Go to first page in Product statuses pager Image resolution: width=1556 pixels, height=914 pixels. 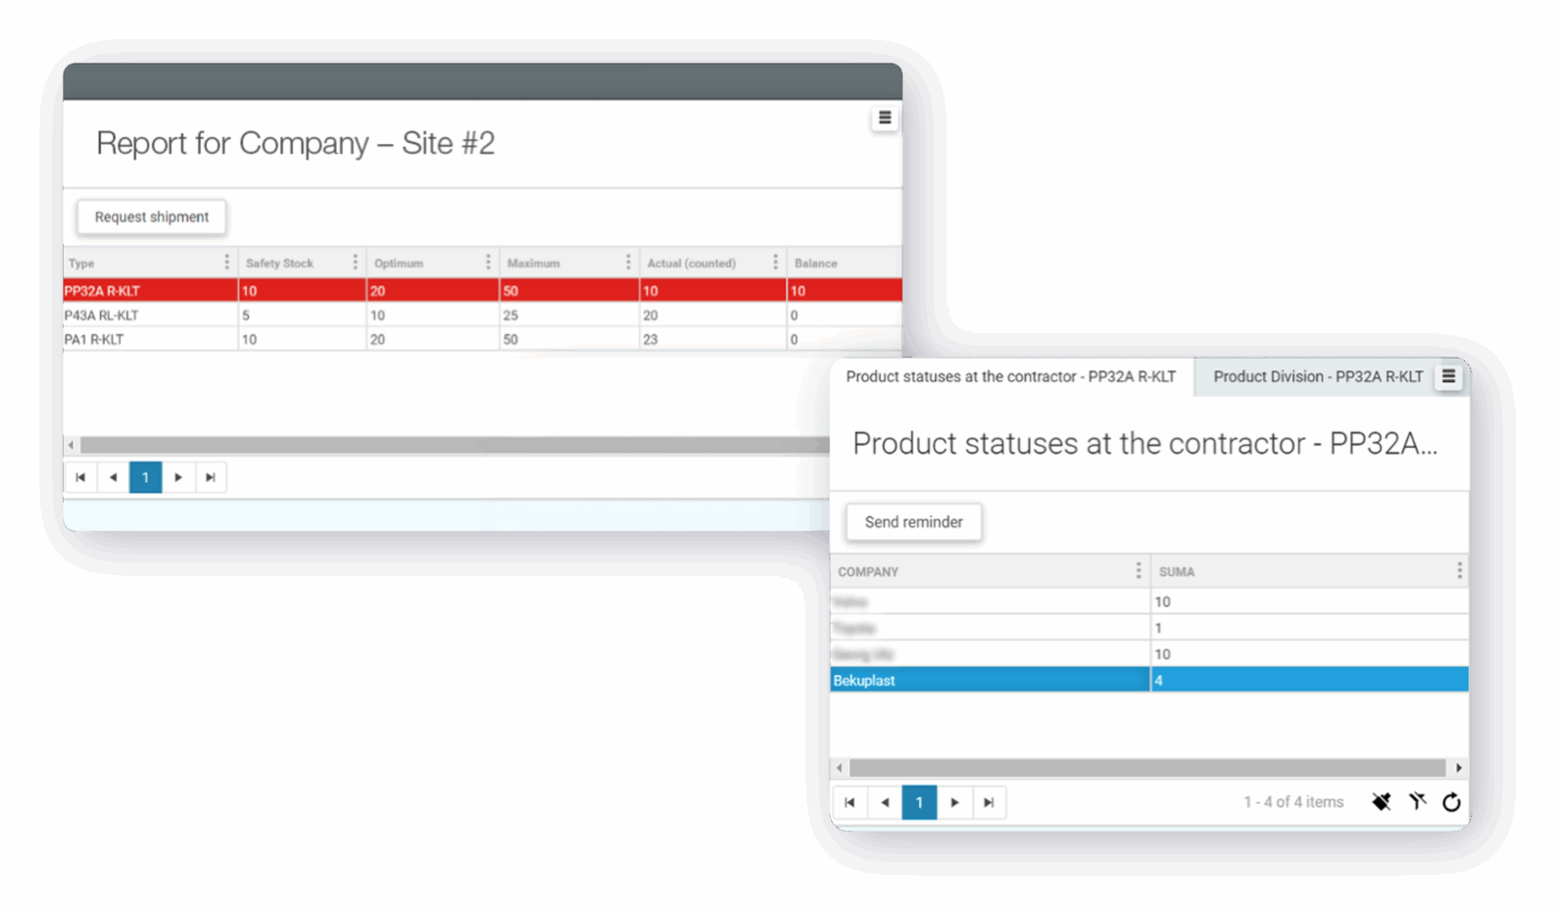click(x=850, y=802)
